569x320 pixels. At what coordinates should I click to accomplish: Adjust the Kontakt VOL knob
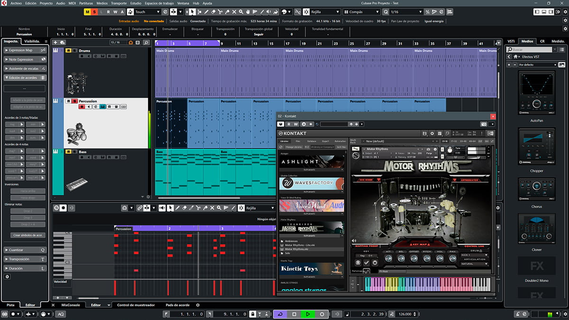440,258
